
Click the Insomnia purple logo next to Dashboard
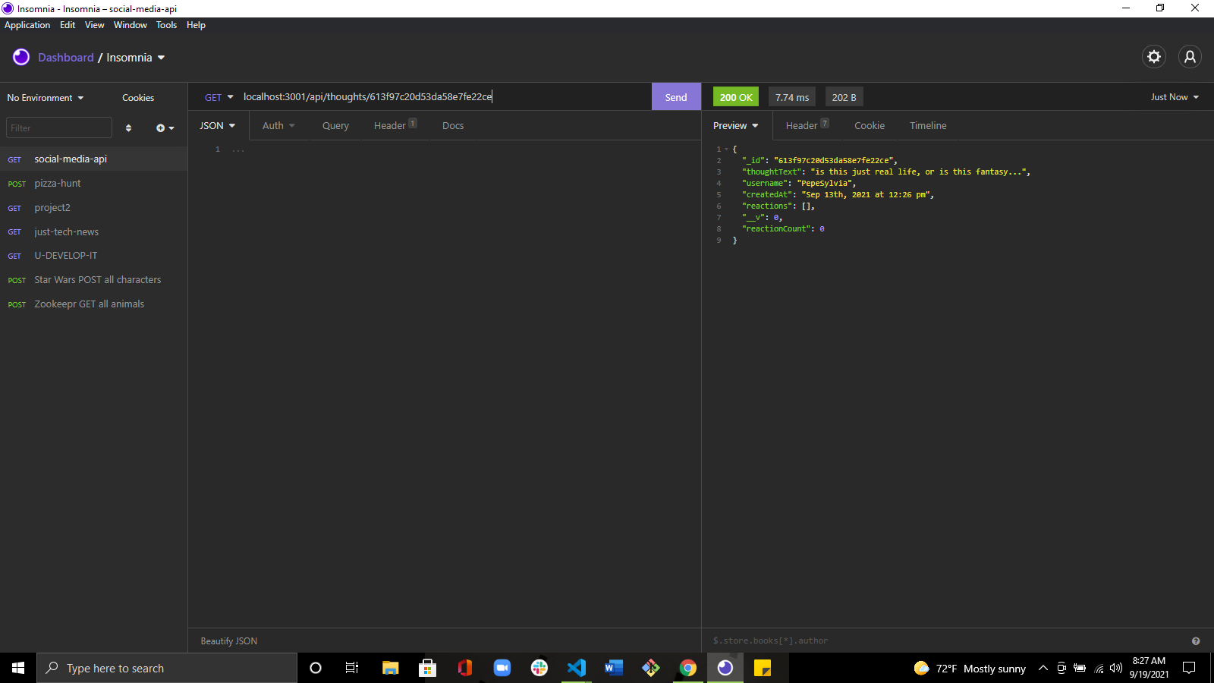[20, 57]
